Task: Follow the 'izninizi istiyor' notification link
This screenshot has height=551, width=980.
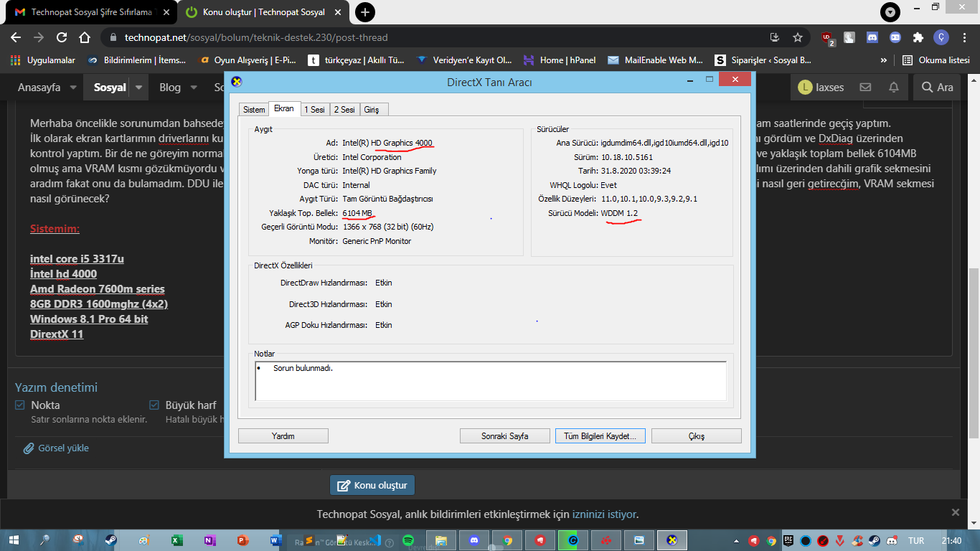Action: (604, 514)
